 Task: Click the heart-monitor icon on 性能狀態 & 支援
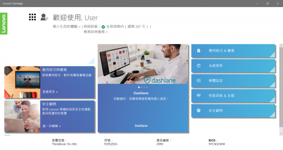[198, 95]
